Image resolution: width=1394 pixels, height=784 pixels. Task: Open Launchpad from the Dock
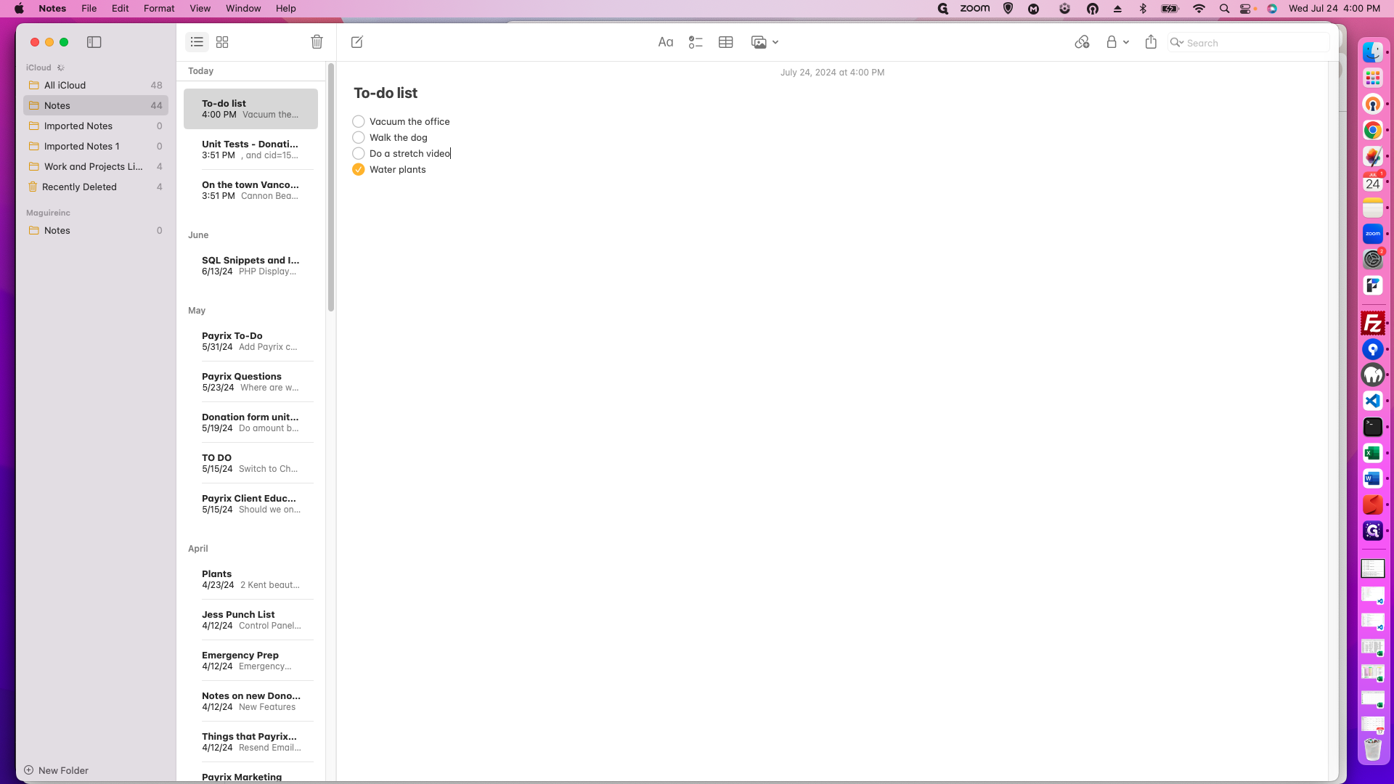(1372, 78)
